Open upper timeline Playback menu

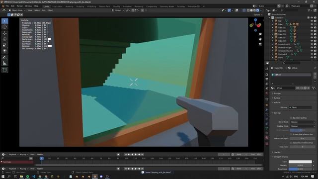[x=13, y=155]
